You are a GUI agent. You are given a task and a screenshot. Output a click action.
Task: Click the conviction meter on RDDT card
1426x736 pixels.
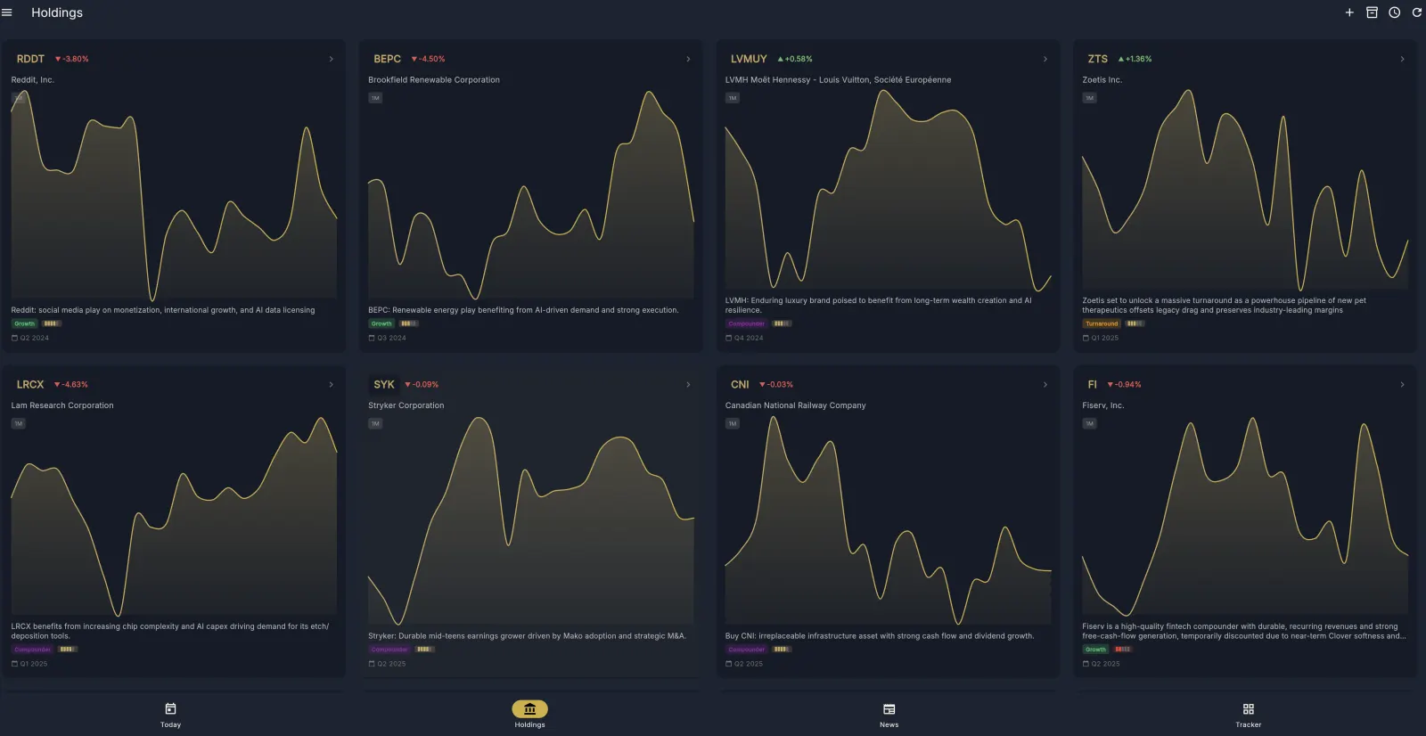(51, 323)
